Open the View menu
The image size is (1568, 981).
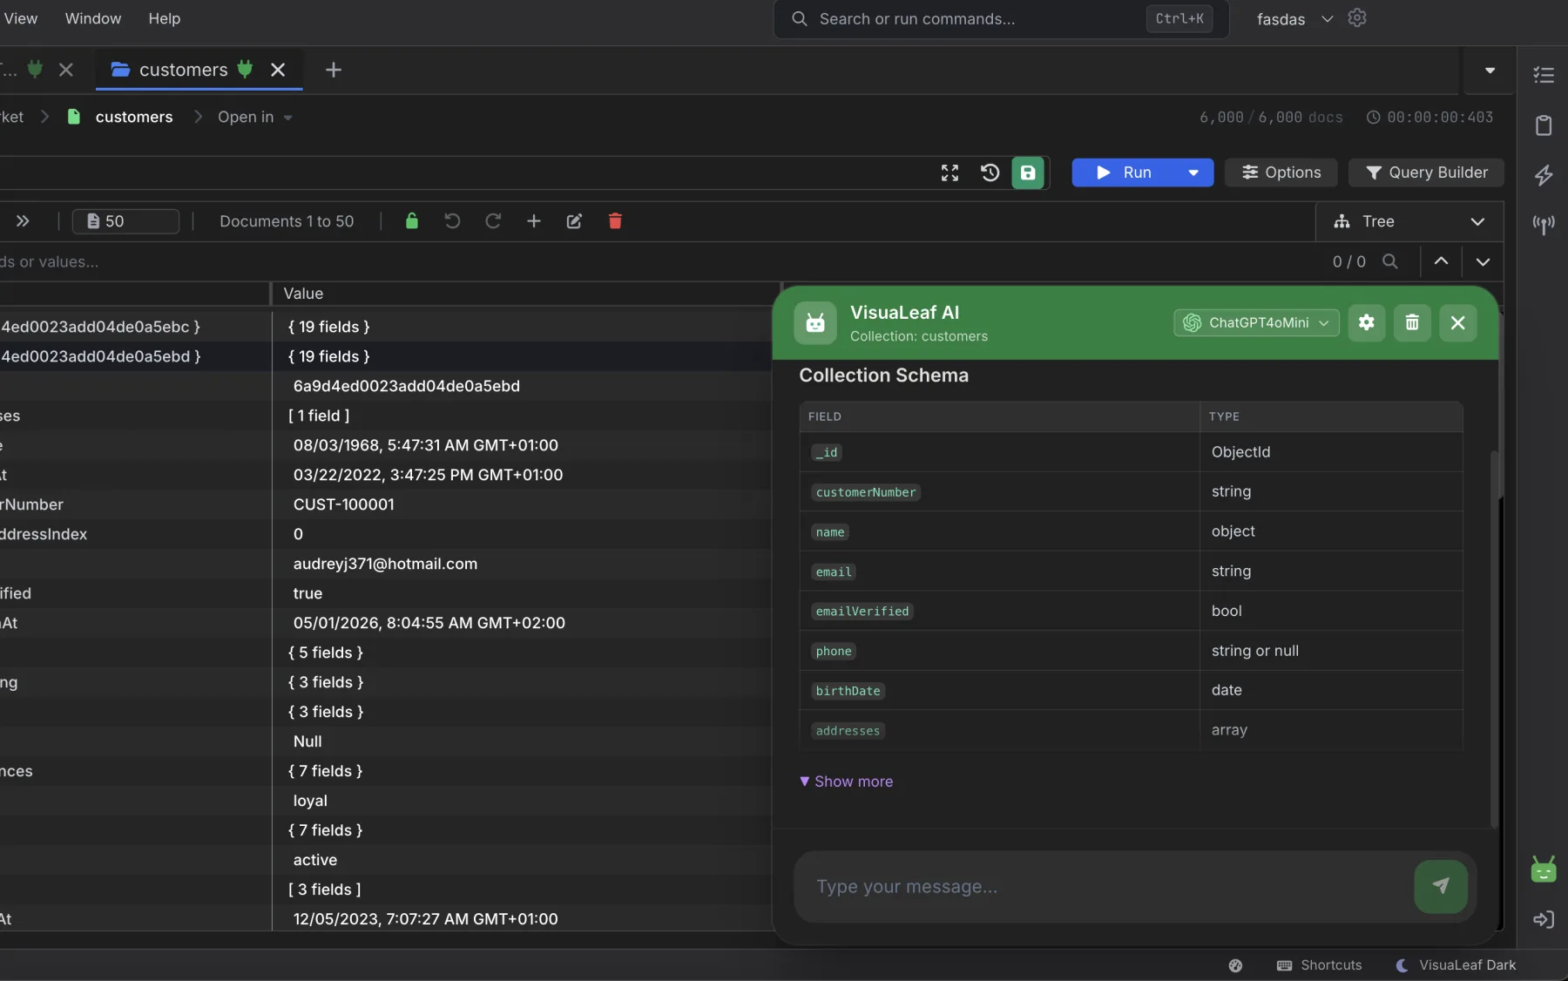tap(21, 18)
